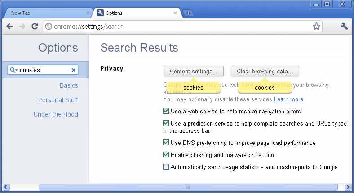This screenshot has height=193, width=354.
Task: Click the forward navigation arrow
Action: (x=22, y=27)
